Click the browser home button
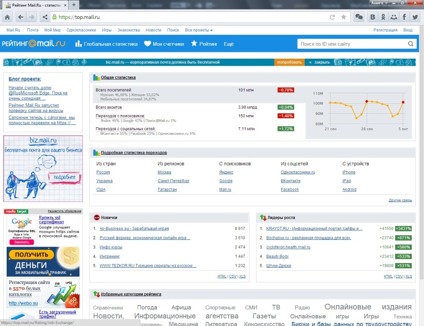Screen dimensions: 424x326 [x=8, y=17]
